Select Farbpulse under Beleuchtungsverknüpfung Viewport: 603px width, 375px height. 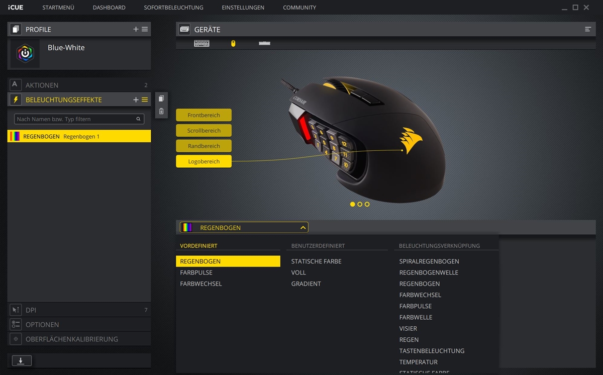415,306
